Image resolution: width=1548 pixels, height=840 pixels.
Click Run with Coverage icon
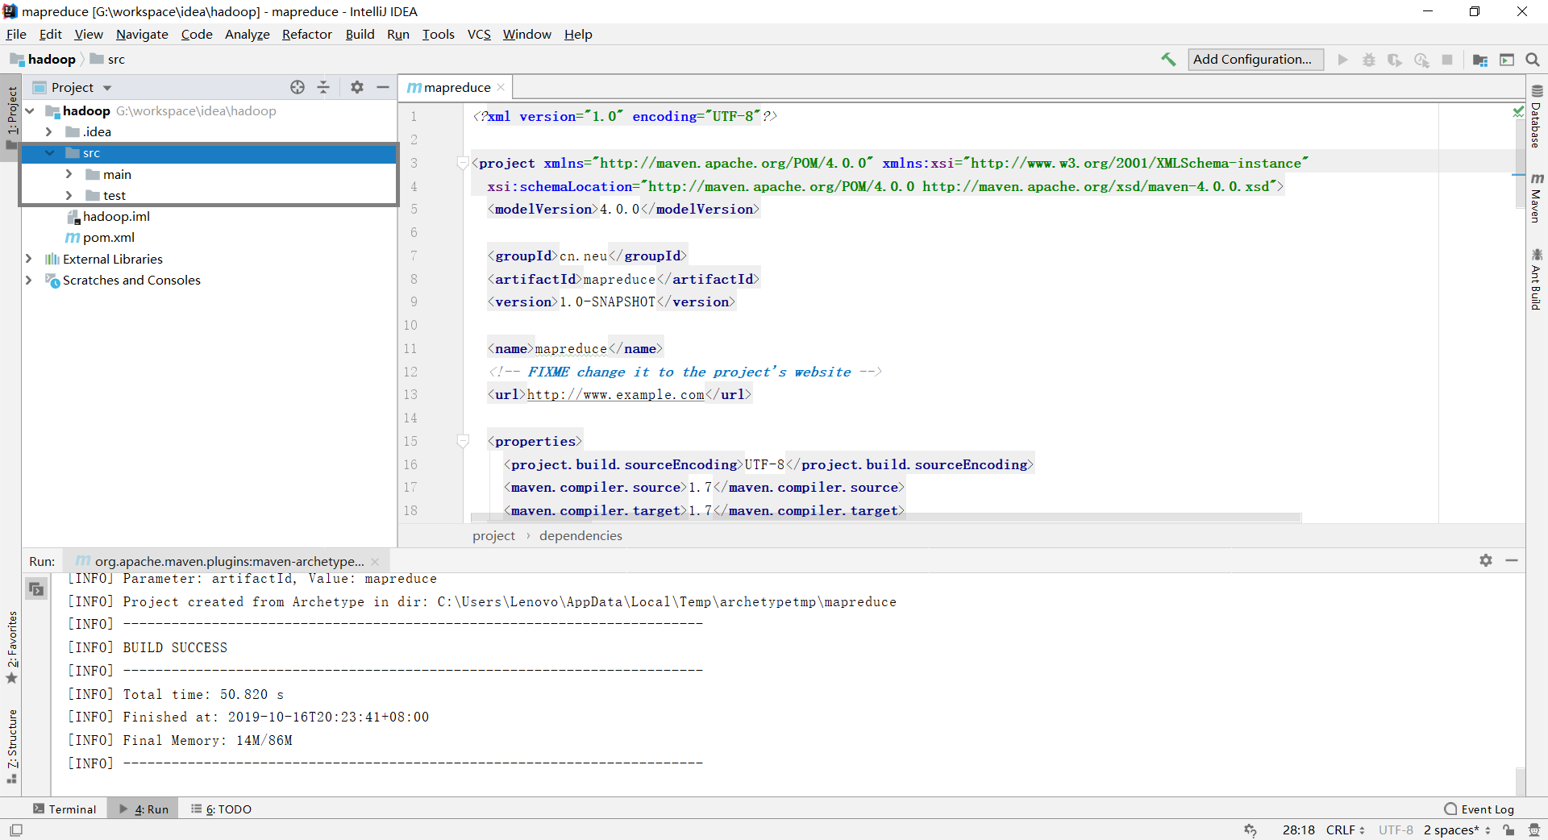(x=1395, y=60)
